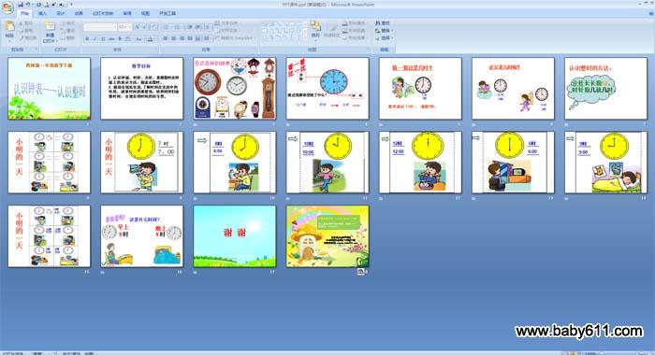This screenshot has width=655, height=355.
Task: Select the green title slide thumbnail
Action: pyautogui.click(x=49, y=89)
